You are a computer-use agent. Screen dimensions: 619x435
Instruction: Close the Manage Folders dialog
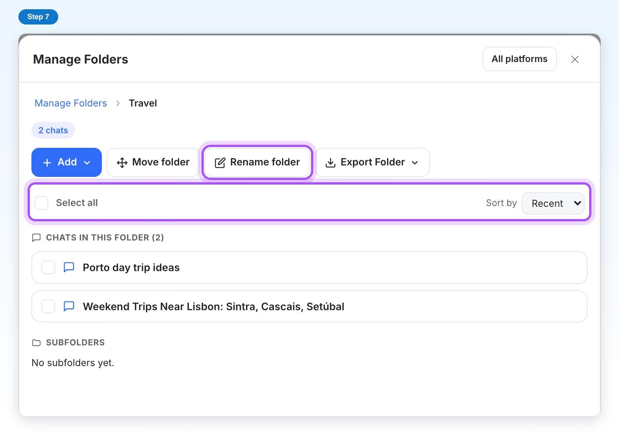(575, 59)
